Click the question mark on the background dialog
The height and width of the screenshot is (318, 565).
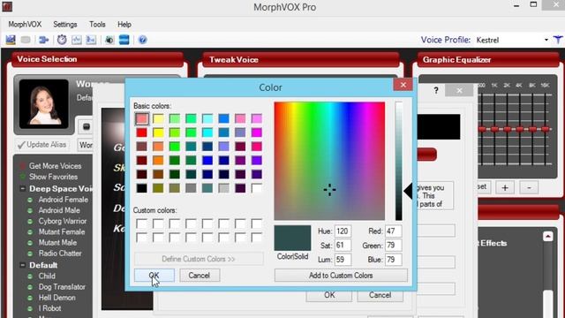tap(436, 90)
